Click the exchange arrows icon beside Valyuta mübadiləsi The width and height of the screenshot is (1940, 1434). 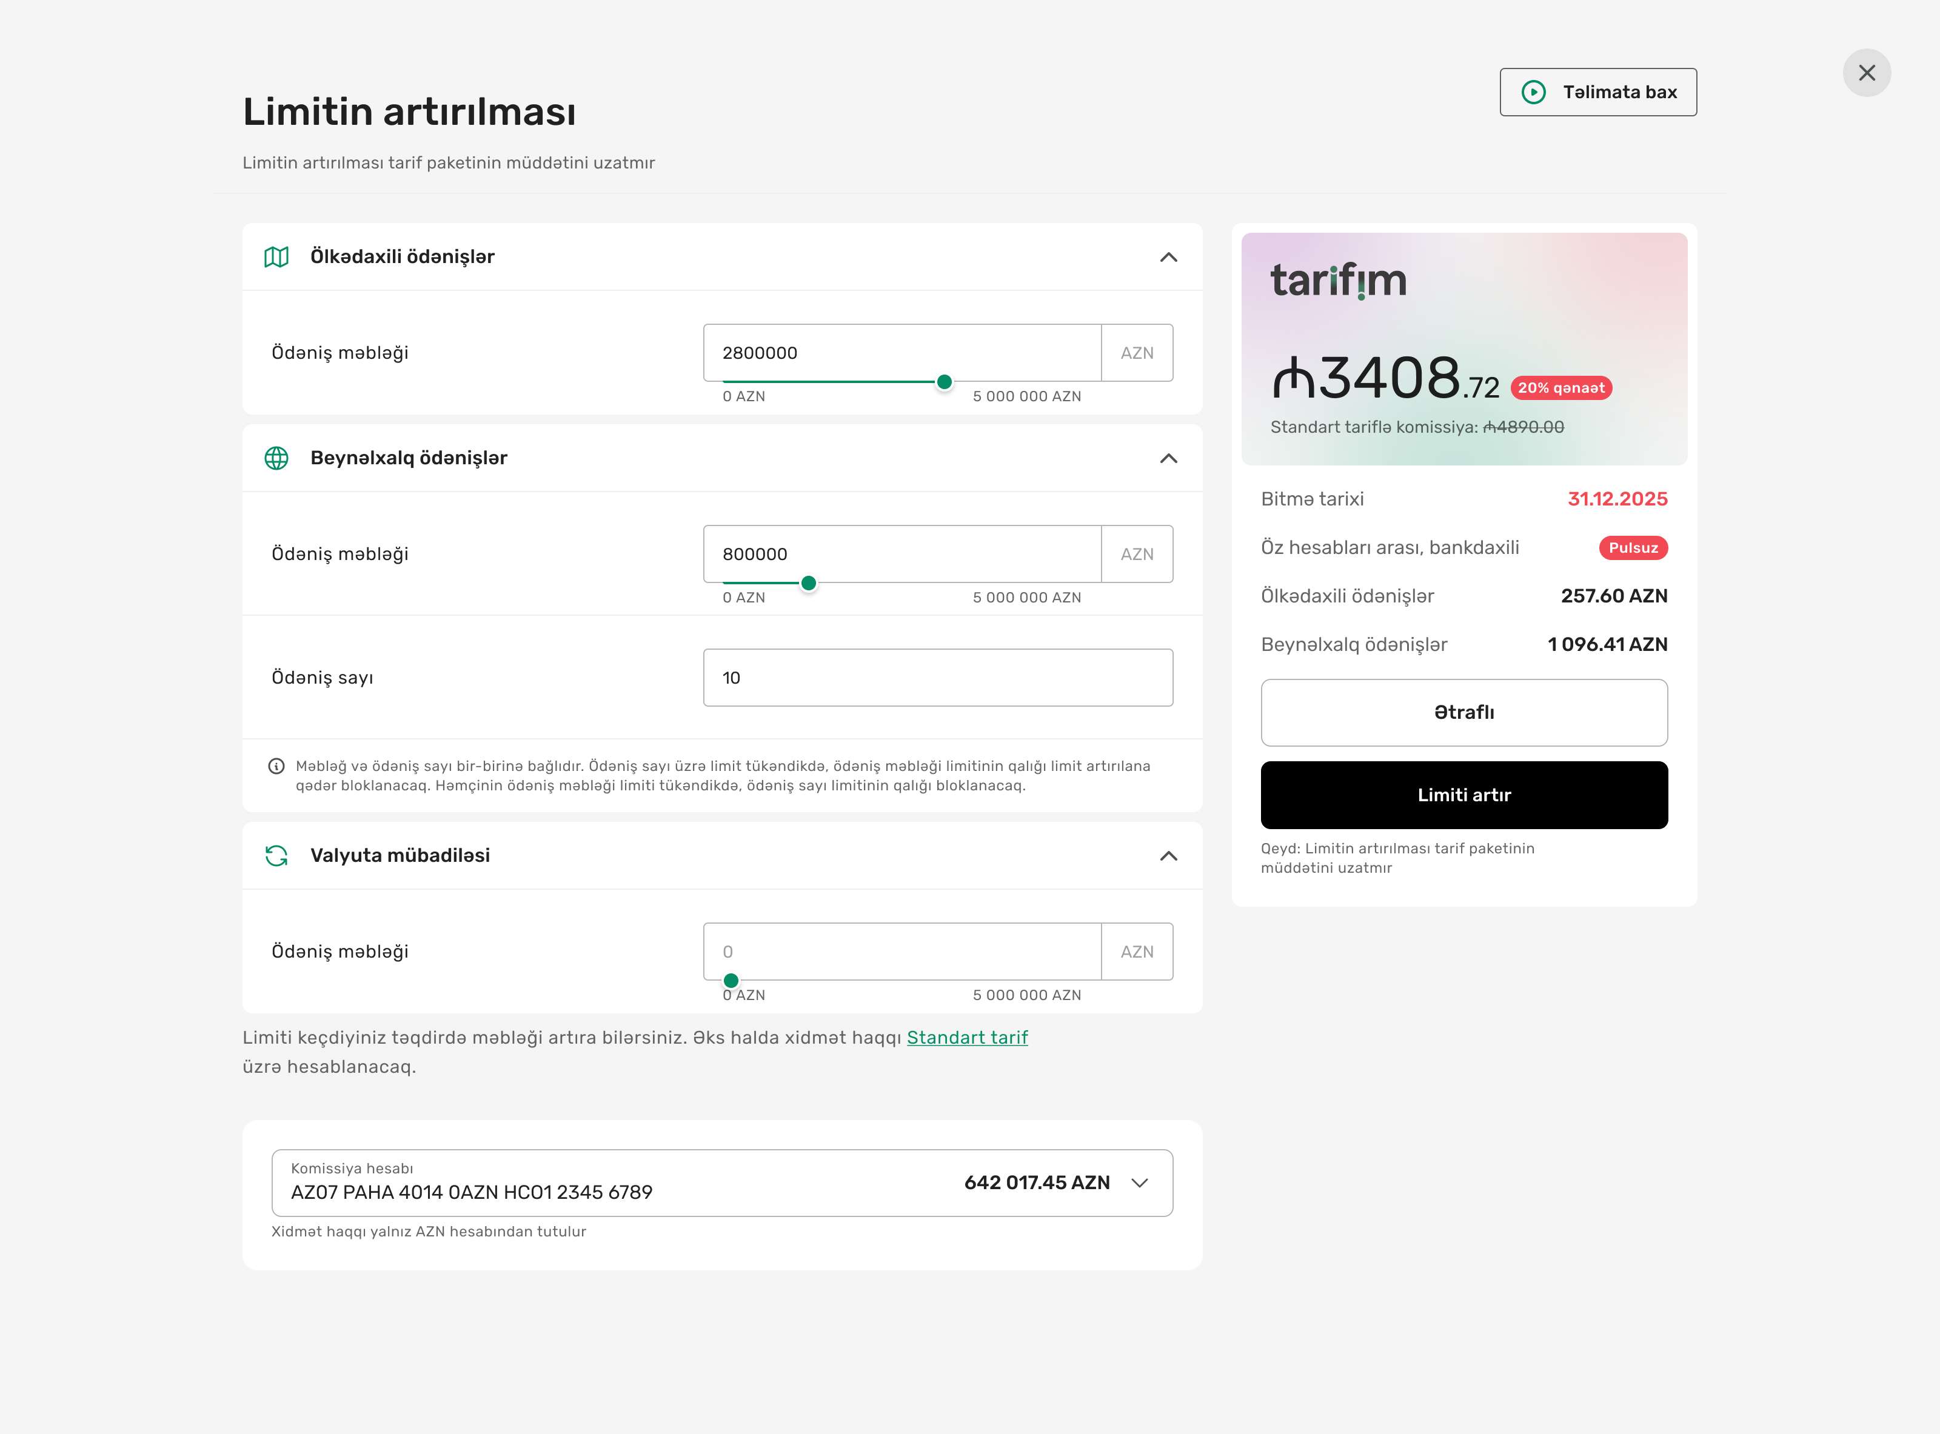276,856
